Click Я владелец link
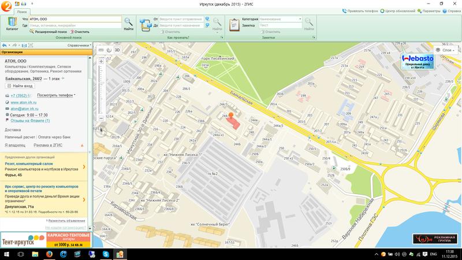The image size is (462, 260). 15,145
